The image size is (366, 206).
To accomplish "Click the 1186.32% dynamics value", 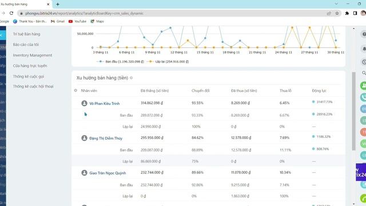I will pos(324,137).
